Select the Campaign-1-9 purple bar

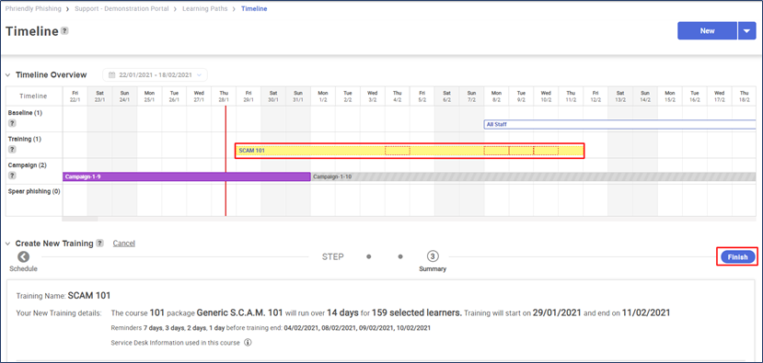coord(186,176)
